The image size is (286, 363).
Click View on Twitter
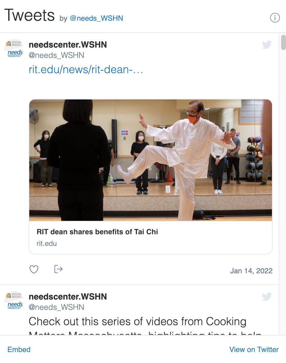pyautogui.click(x=254, y=349)
